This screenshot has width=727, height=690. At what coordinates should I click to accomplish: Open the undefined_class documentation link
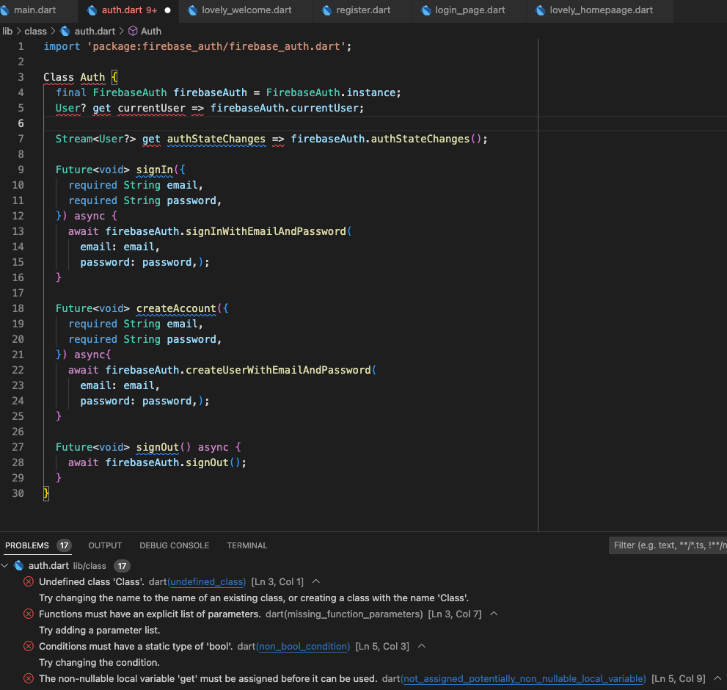[206, 582]
